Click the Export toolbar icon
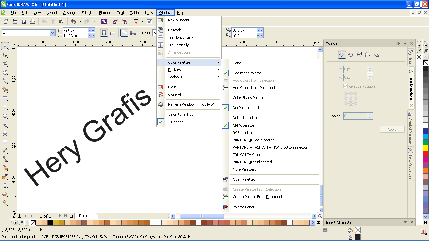Image resolution: width=429 pixels, height=241 pixels. click(x=124, y=21)
